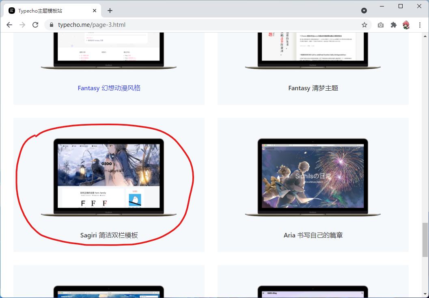Open the tab search dropdown arrow

click(364, 11)
